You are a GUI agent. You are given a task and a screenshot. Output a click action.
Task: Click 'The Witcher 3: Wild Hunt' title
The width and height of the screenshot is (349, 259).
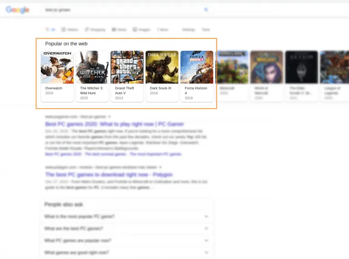pos(92,91)
